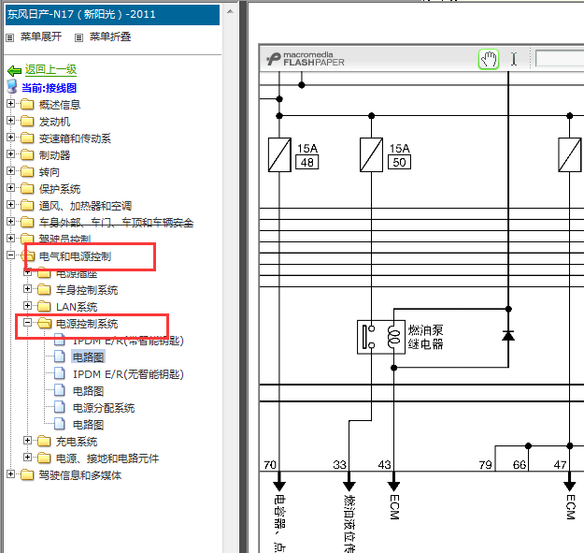Click the 返回上一级 link
This screenshot has height=553, width=584.
pos(50,69)
